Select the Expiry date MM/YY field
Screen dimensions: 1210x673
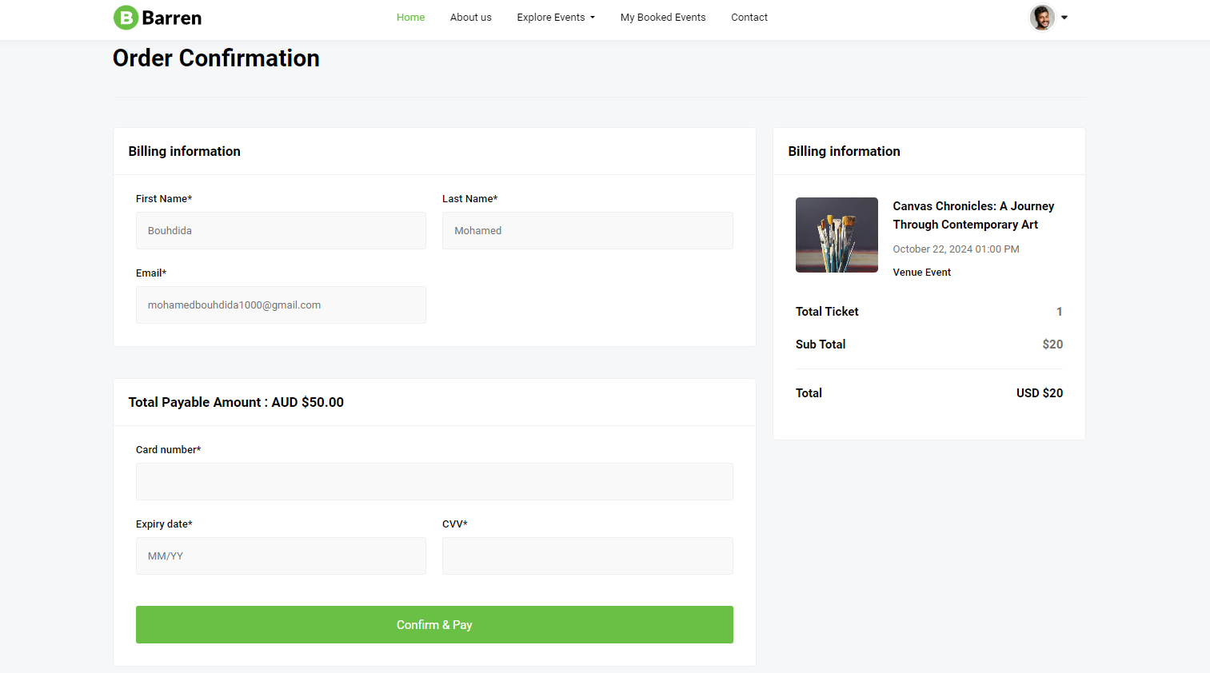tap(281, 556)
